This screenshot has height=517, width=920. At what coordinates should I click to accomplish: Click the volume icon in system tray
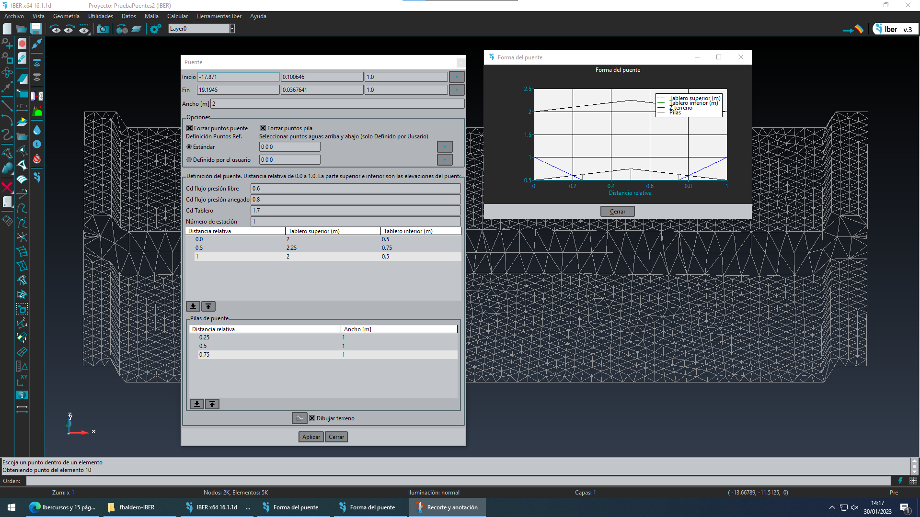(x=855, y=507)
